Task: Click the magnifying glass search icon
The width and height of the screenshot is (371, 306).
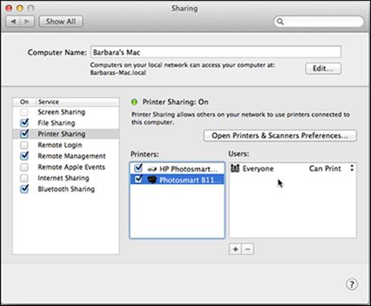Action: tap(280, 21)
